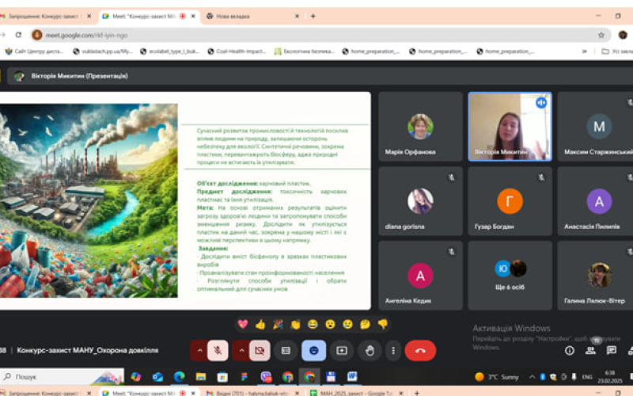
Task: Send the laughing face reaction
Action: point(313,324)
